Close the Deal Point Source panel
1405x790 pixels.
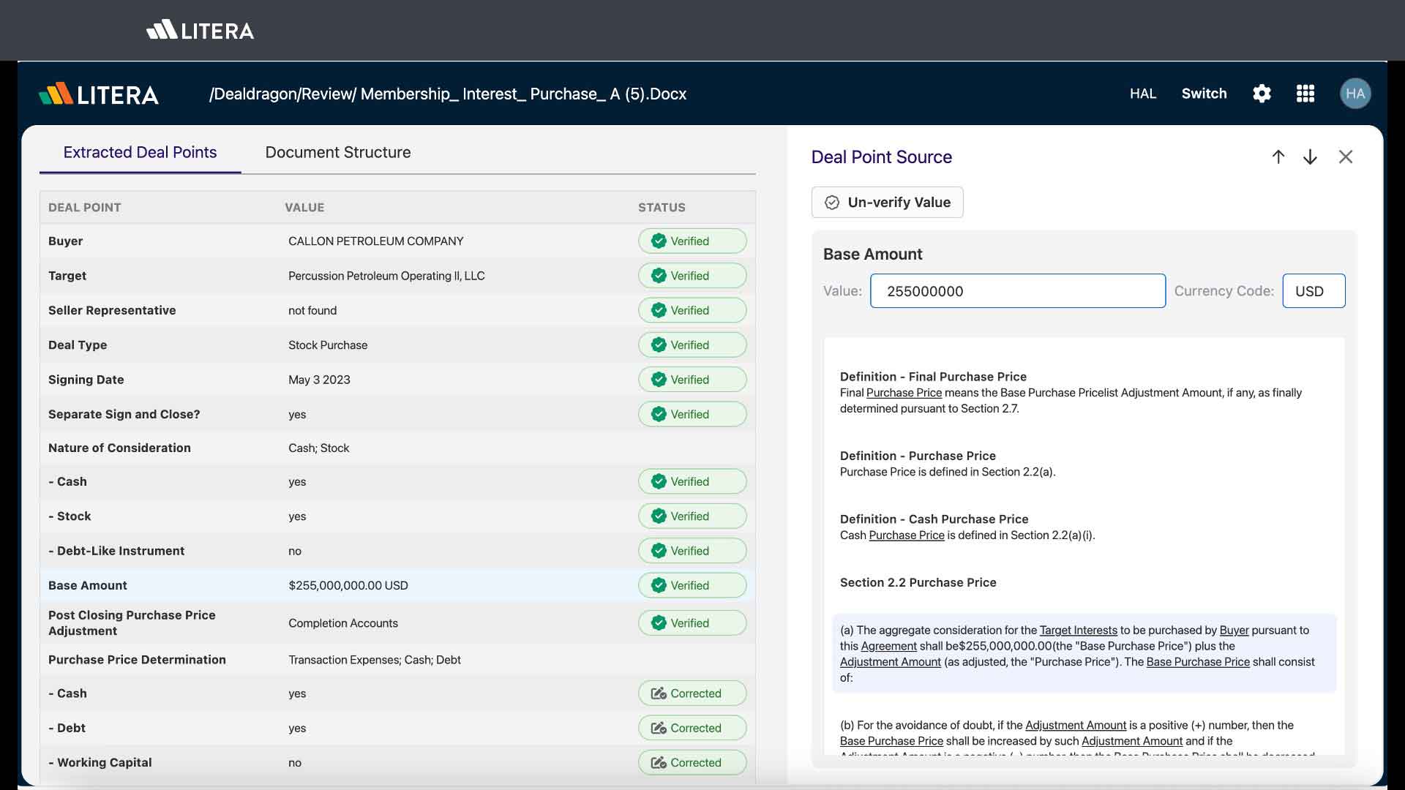1346,157
